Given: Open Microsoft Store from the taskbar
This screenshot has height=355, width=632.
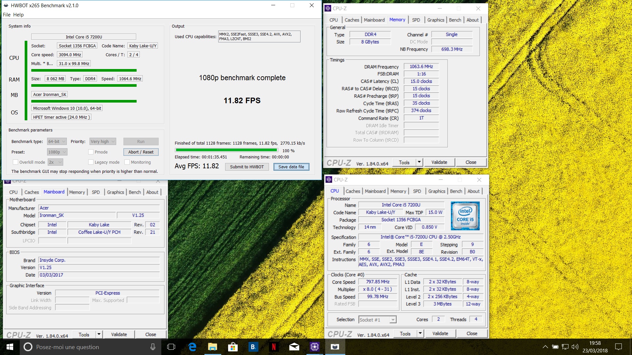Looking at the screenshot, I should click(233, 347).
